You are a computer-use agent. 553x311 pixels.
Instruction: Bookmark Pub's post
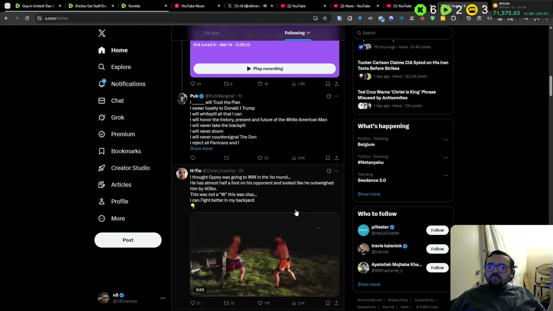coord(328,158)
